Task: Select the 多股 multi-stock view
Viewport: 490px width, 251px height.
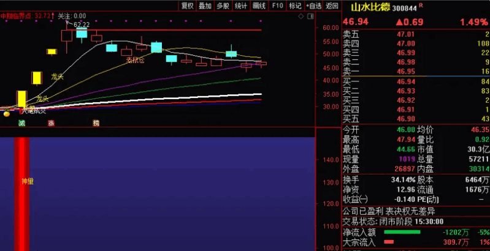Action: tap(223, 6)
